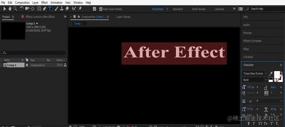Select the Clone Stamp tool

62,9
